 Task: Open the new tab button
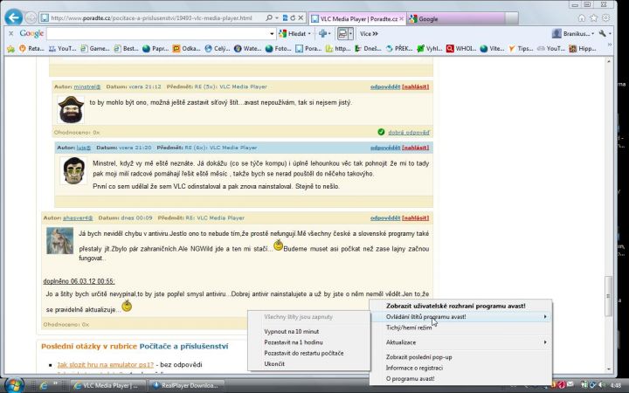point(512,18)
